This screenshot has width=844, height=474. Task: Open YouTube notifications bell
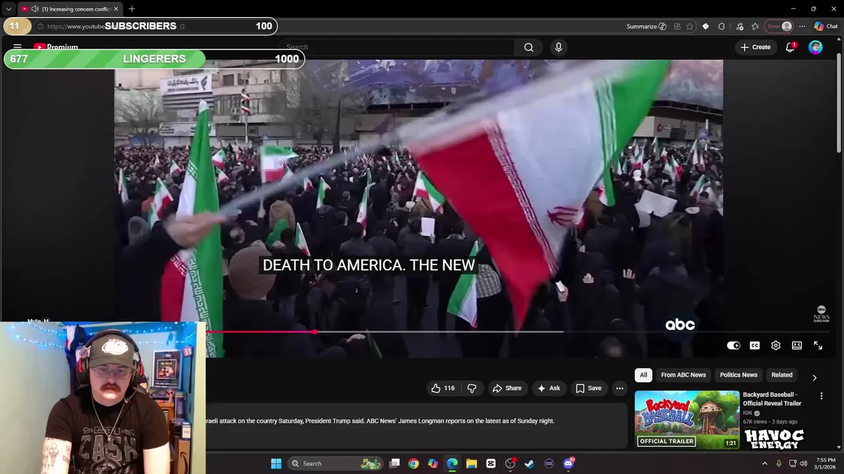pos(790,47)
